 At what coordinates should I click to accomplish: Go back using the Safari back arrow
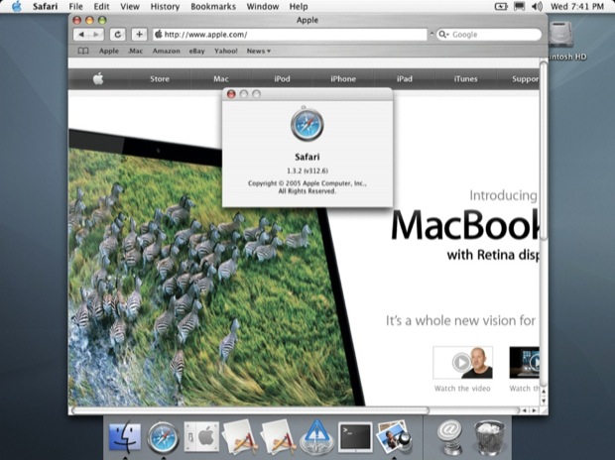tap(81, 35)
